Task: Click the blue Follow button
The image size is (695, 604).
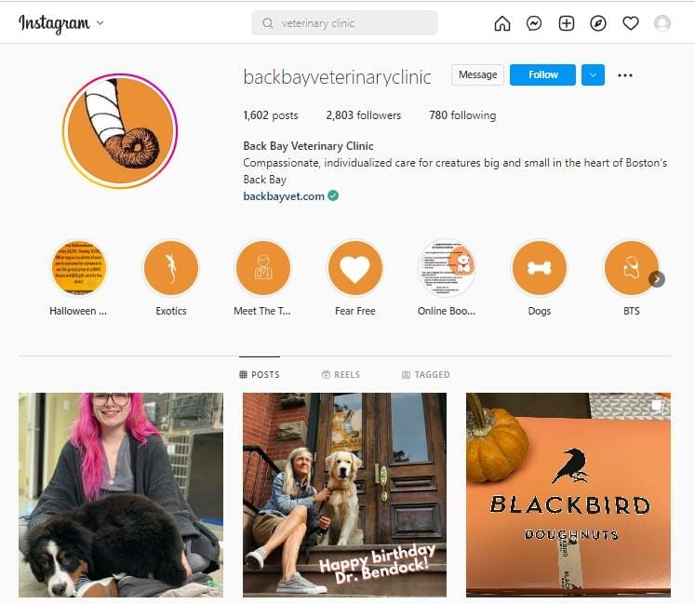Action: (x=542, y=75)
